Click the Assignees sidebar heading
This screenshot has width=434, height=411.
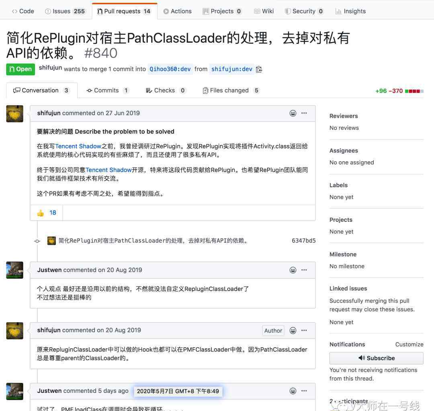point(344,151)
